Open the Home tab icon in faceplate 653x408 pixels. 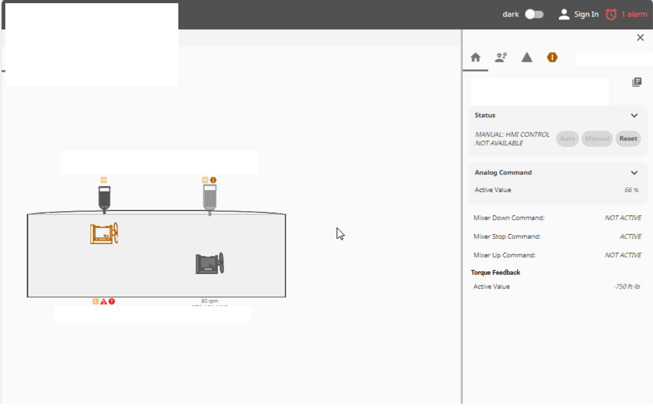pos(475,57)
